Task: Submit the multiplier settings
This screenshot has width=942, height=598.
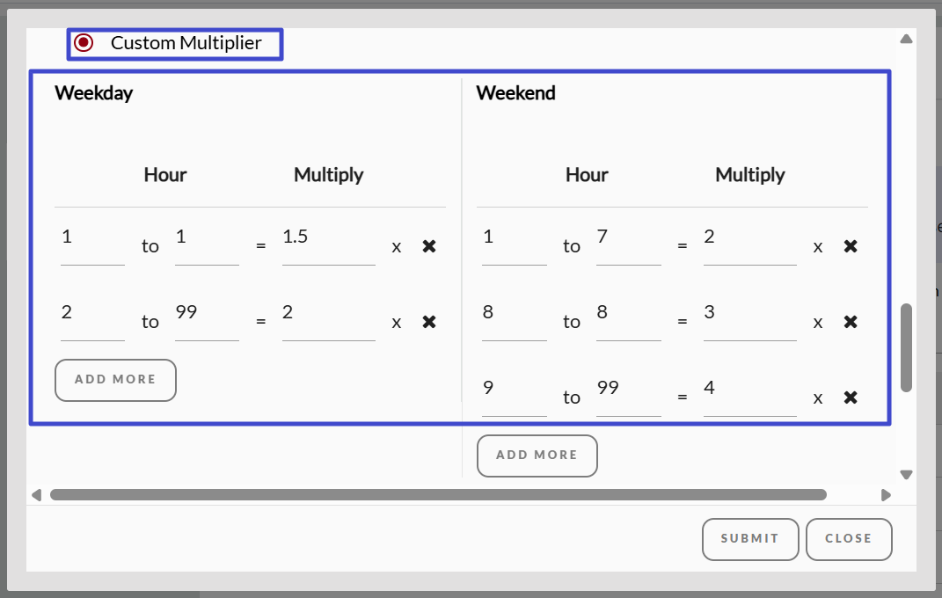Action: tap(749, 539)
